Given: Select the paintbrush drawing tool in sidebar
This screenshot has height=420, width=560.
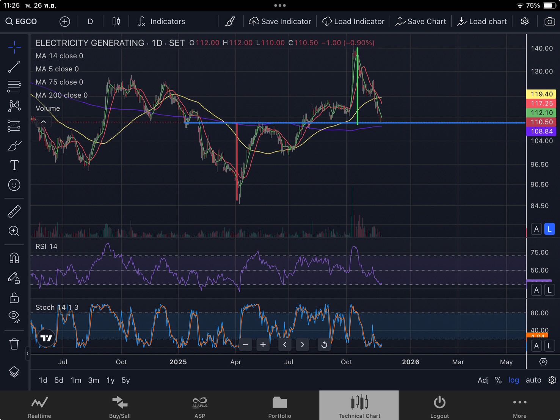Looking at the screenshot, I should [x=14, y=146].
